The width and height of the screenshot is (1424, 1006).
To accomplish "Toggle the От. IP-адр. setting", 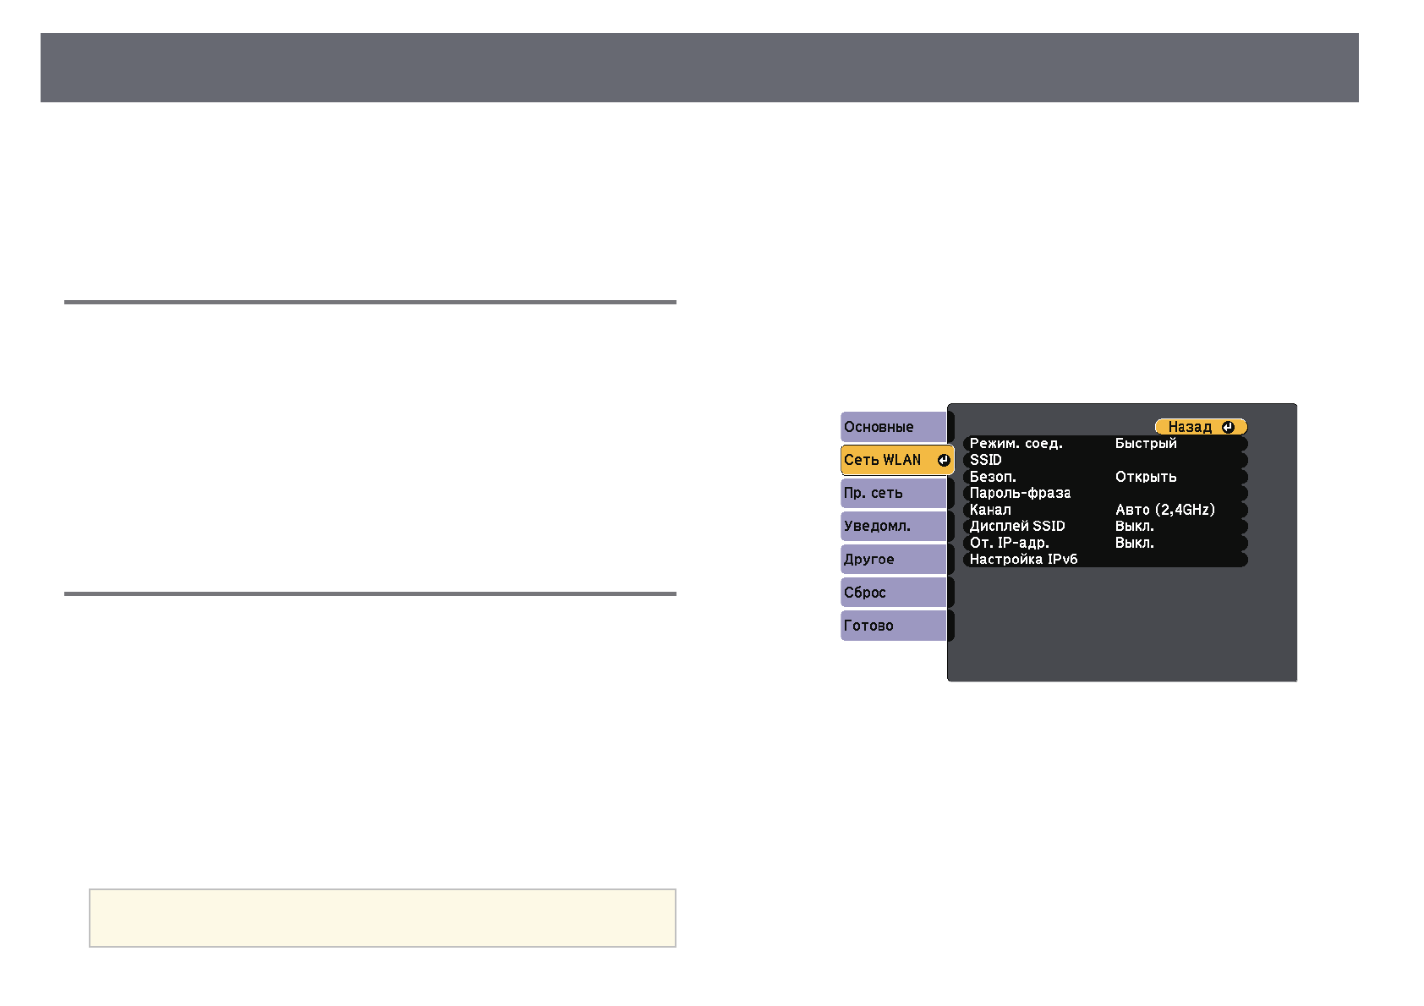I will point(1010,543).
